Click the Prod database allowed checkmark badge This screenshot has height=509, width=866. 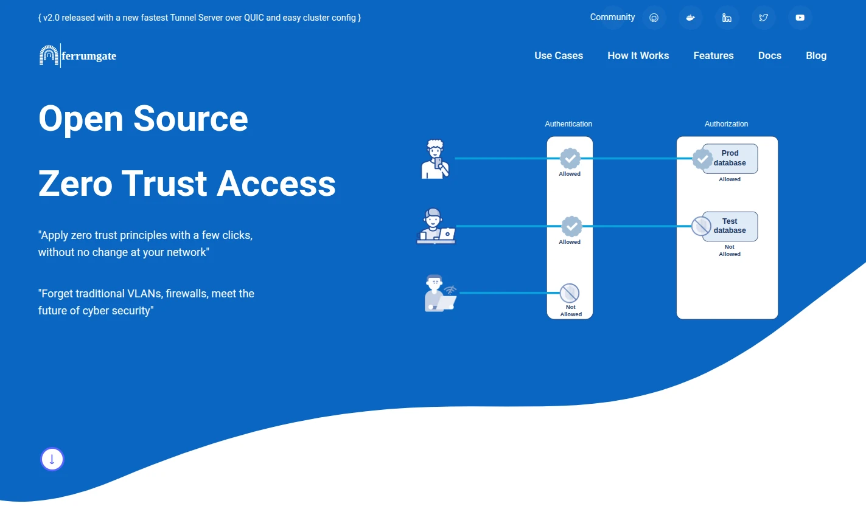pos(702,159)
